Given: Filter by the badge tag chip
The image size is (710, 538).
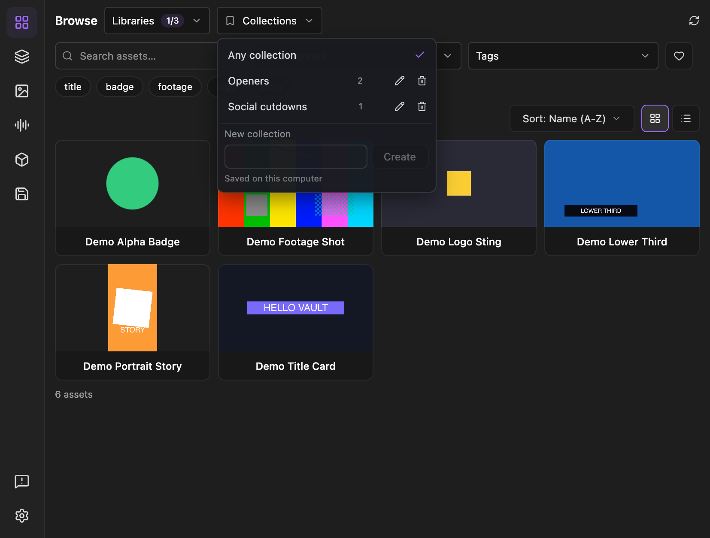Looking at the screenshot, I should pyautogui.click(x=120, y=87).
